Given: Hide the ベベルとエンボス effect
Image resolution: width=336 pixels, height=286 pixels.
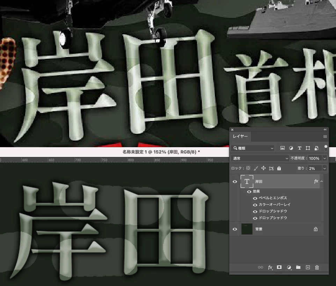Looking at the screenshot, I should pyautogui.click(x=255, y=198).
